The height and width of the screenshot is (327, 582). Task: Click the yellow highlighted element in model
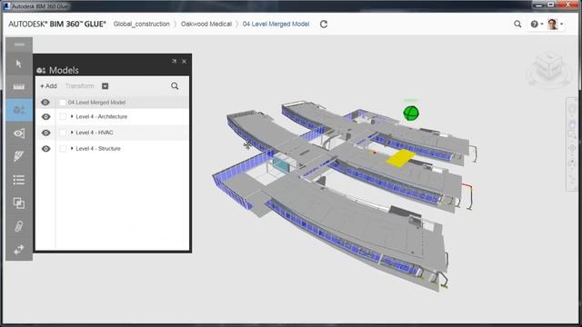click(401, 158)
